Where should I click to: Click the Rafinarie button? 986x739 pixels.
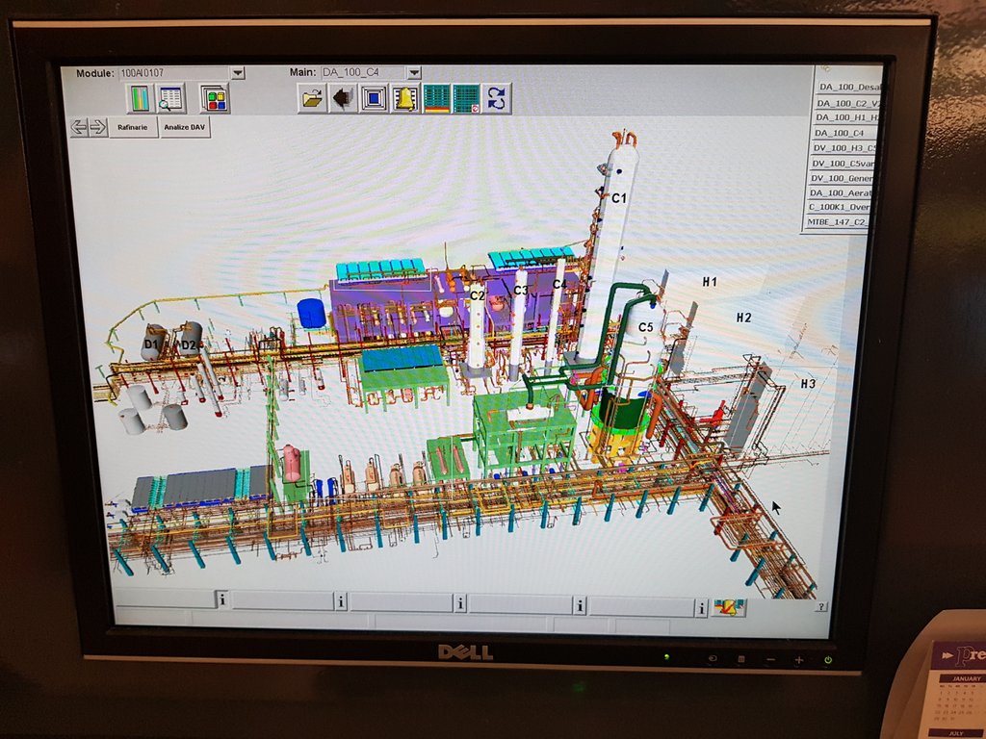pos(133,128)
